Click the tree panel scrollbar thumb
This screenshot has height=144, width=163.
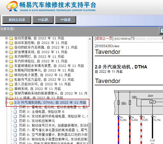point(90,133)
